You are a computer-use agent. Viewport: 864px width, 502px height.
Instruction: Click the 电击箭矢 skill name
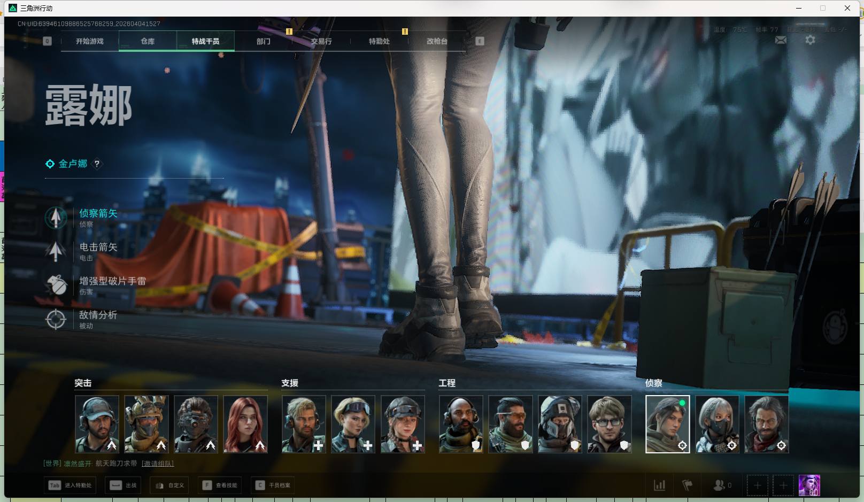pos(98,247)
